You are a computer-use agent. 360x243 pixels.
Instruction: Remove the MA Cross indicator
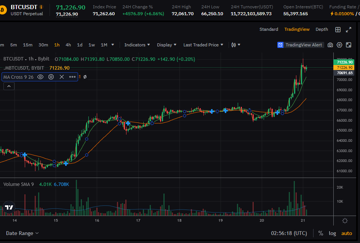[x=62, y=77]
